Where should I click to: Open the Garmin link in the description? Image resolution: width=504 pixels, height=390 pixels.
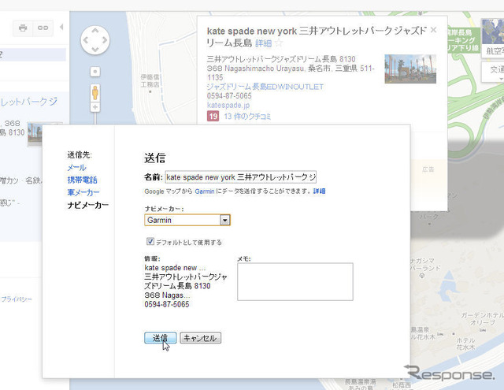click(x=205, y=191)
